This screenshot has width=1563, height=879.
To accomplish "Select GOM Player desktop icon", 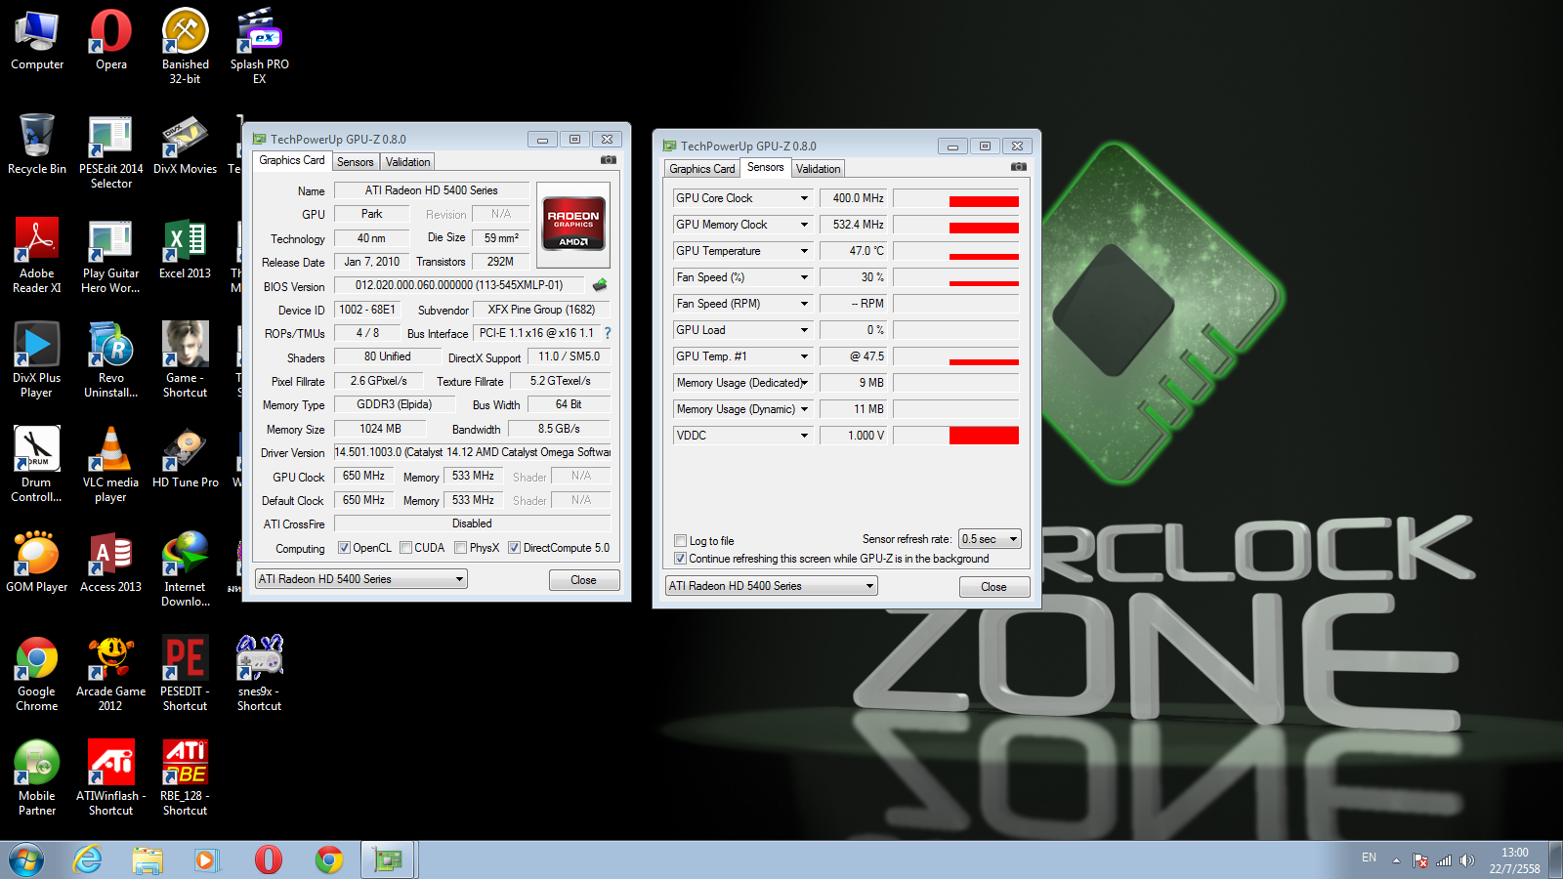I will point(37,563).
